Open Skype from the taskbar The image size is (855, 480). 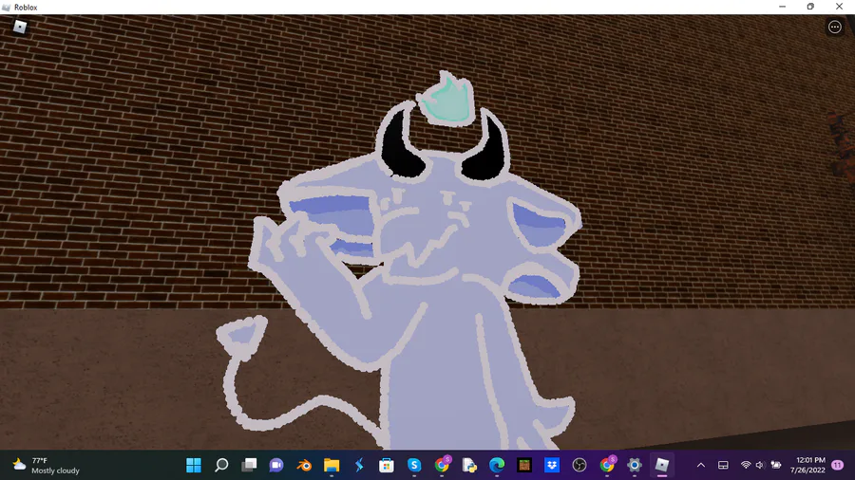pos(414,466)
